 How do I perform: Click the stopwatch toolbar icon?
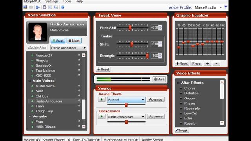pos(44,7)
